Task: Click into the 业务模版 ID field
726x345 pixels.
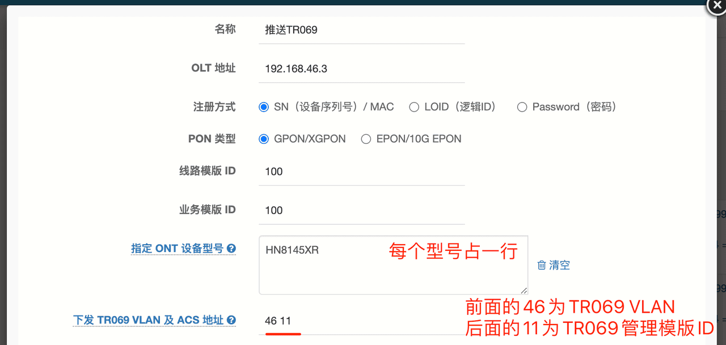Action: tap(361, 210)
